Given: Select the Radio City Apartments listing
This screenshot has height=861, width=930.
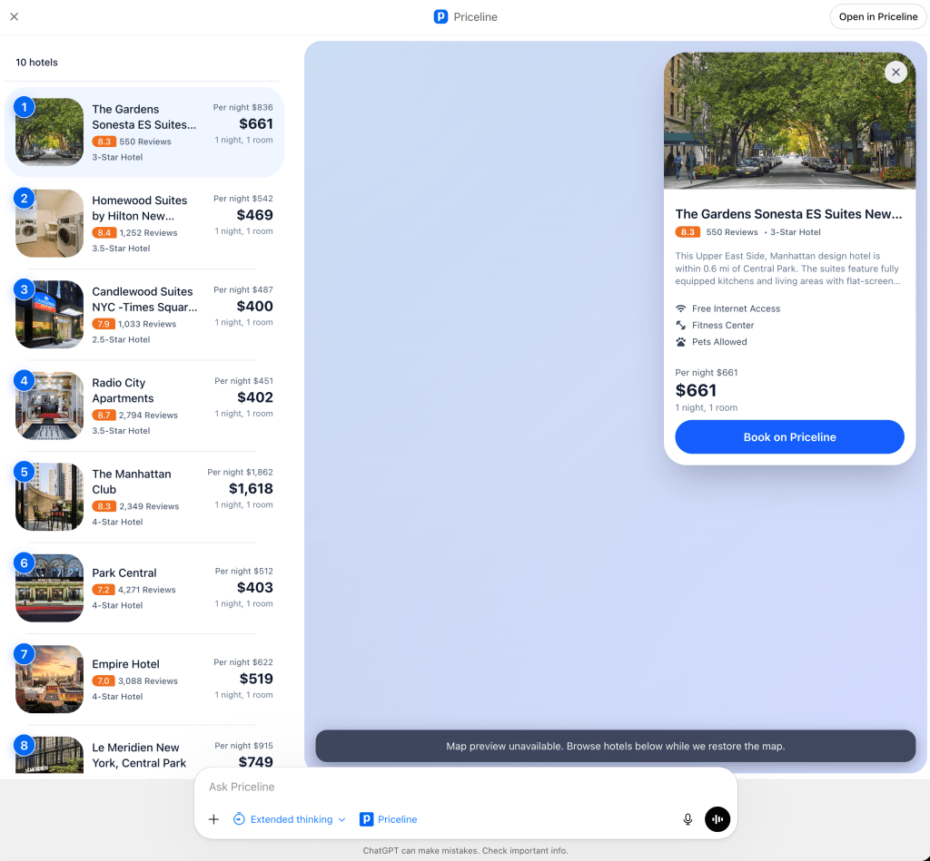Looking at the screenshot, I should pyautogui.click(x=145, y=406).
